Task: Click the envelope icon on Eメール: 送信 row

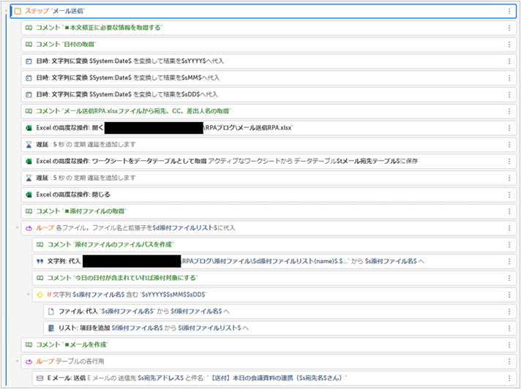Action: [40, 379]
